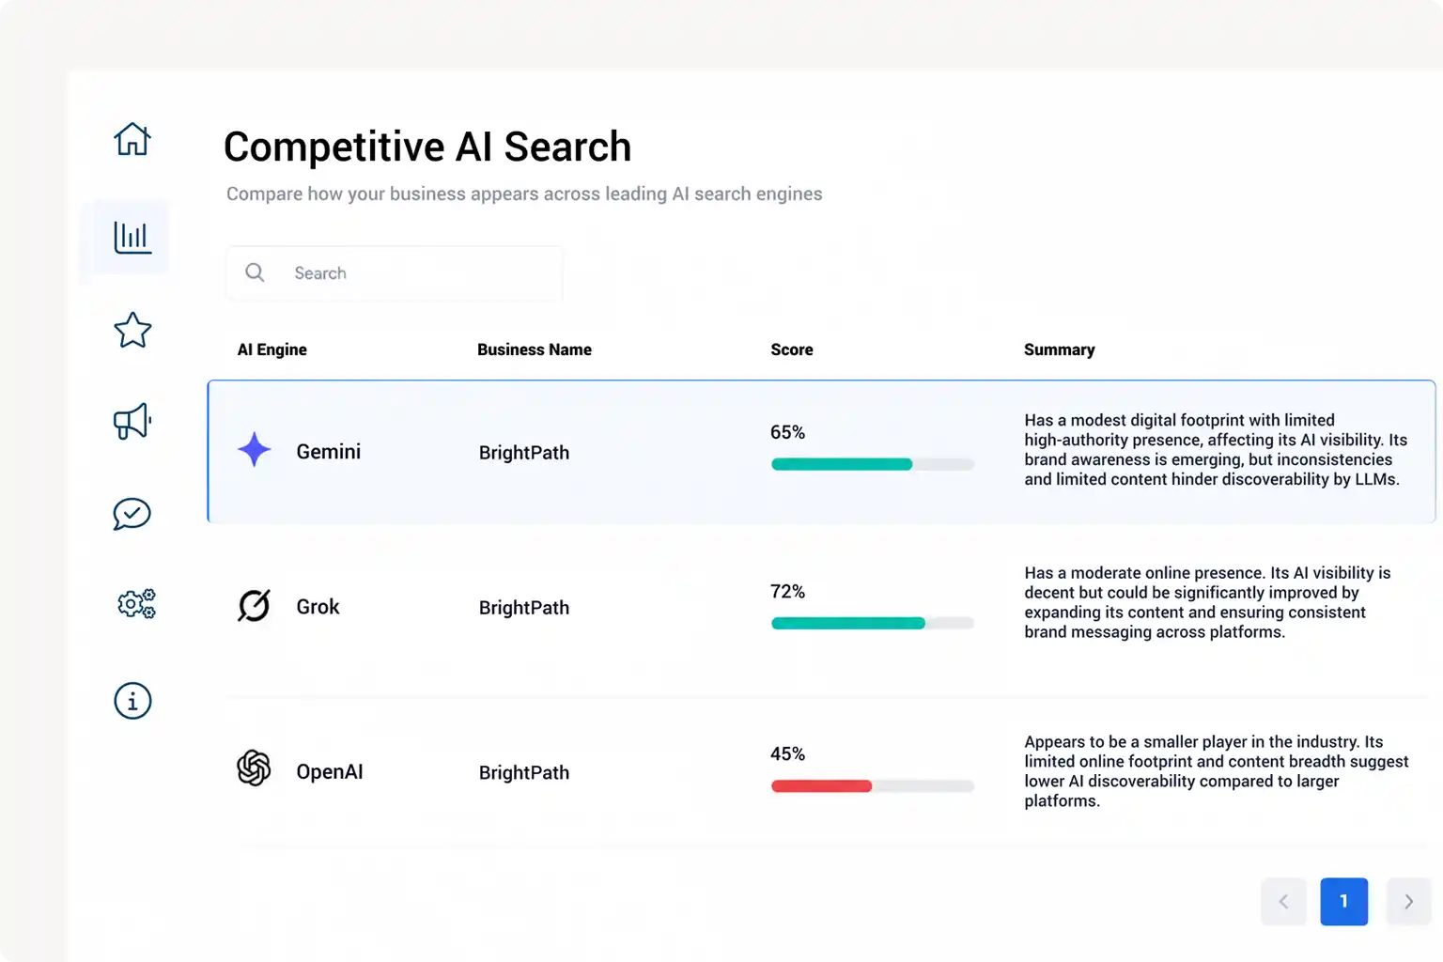Screen dimensions: 1443x962
Task: Click the 65% score value
Action: pyautogui.click(x=788, y=432)
